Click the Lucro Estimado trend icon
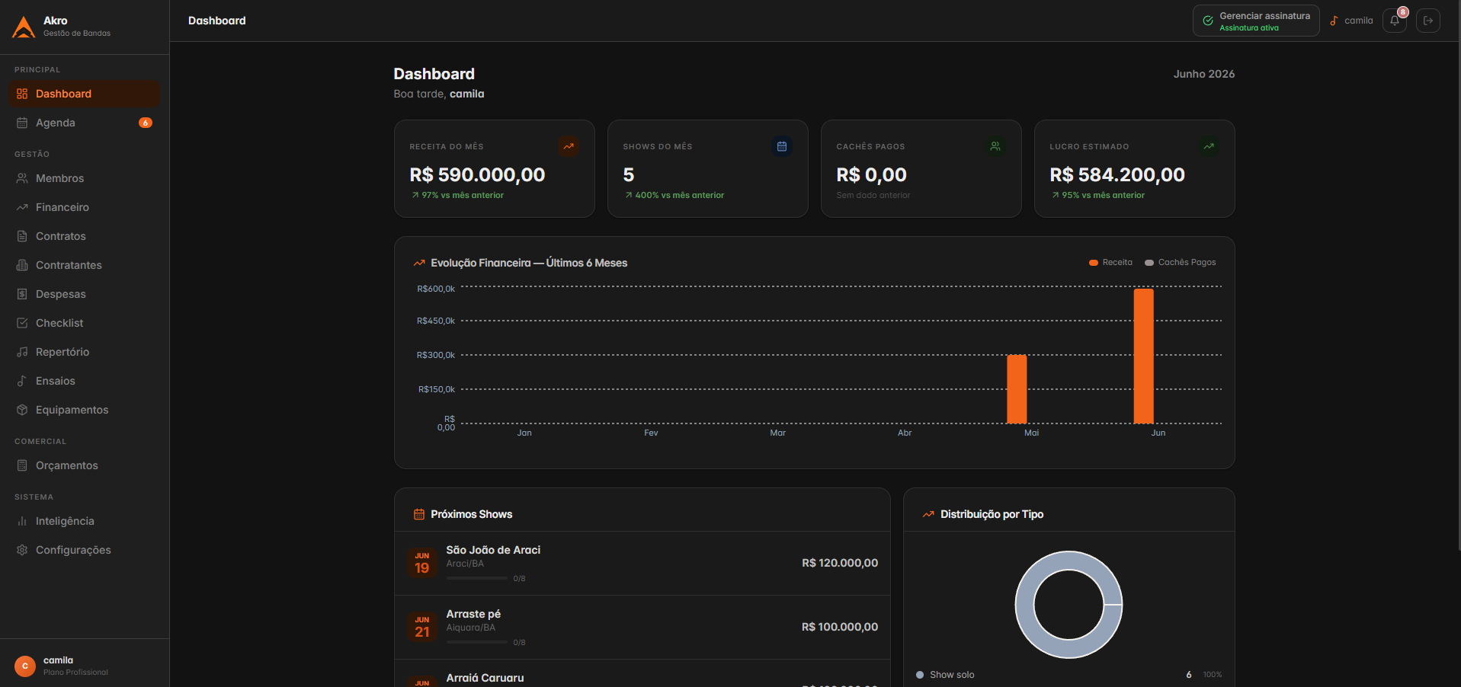 pos(1209,146)
